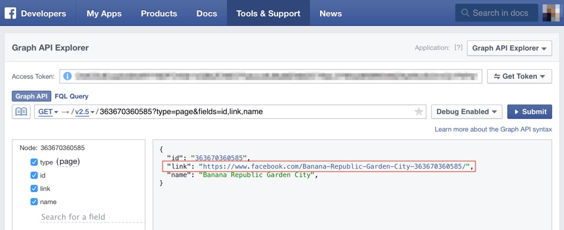Click the search magnifier icon
This screenshot has height=230, width=564.
click(465, 13)
